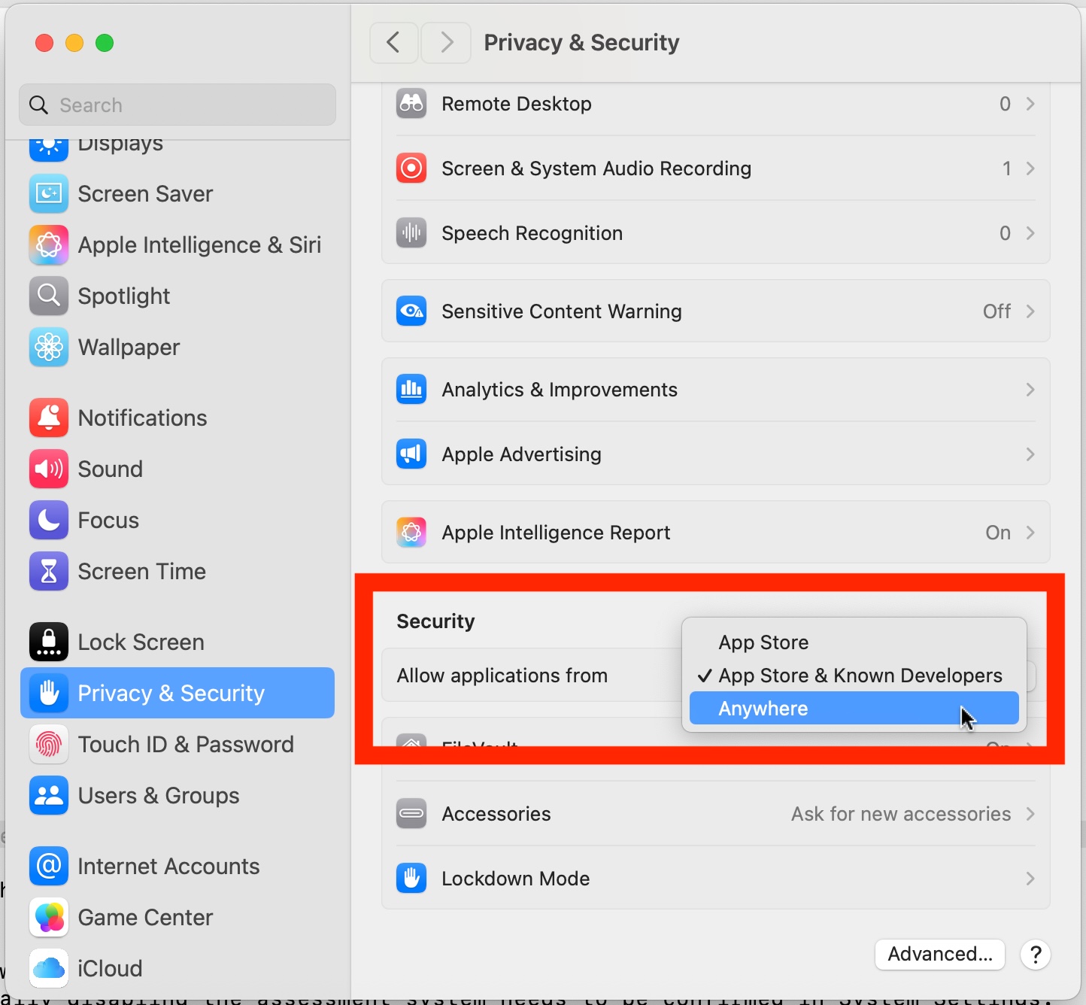The height and width of the screenshot is (1005, 1086).
Task: Open the Focus label in sidebar
Action: (x=108, y=521)
